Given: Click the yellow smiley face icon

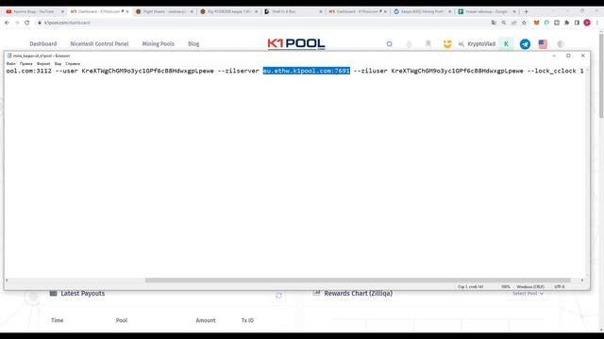Looking at the screenshot, I should click(x=447, y=44).
